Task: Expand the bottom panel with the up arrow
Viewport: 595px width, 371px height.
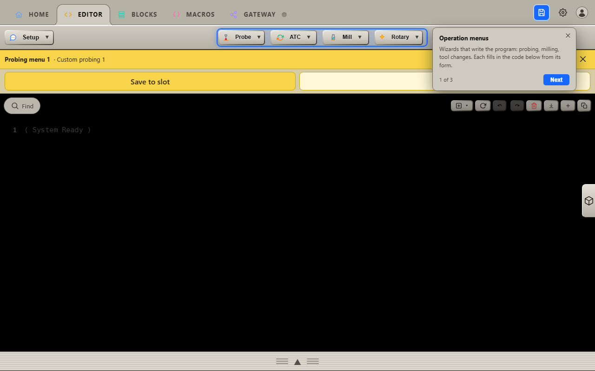Action: tap(297, 362)
